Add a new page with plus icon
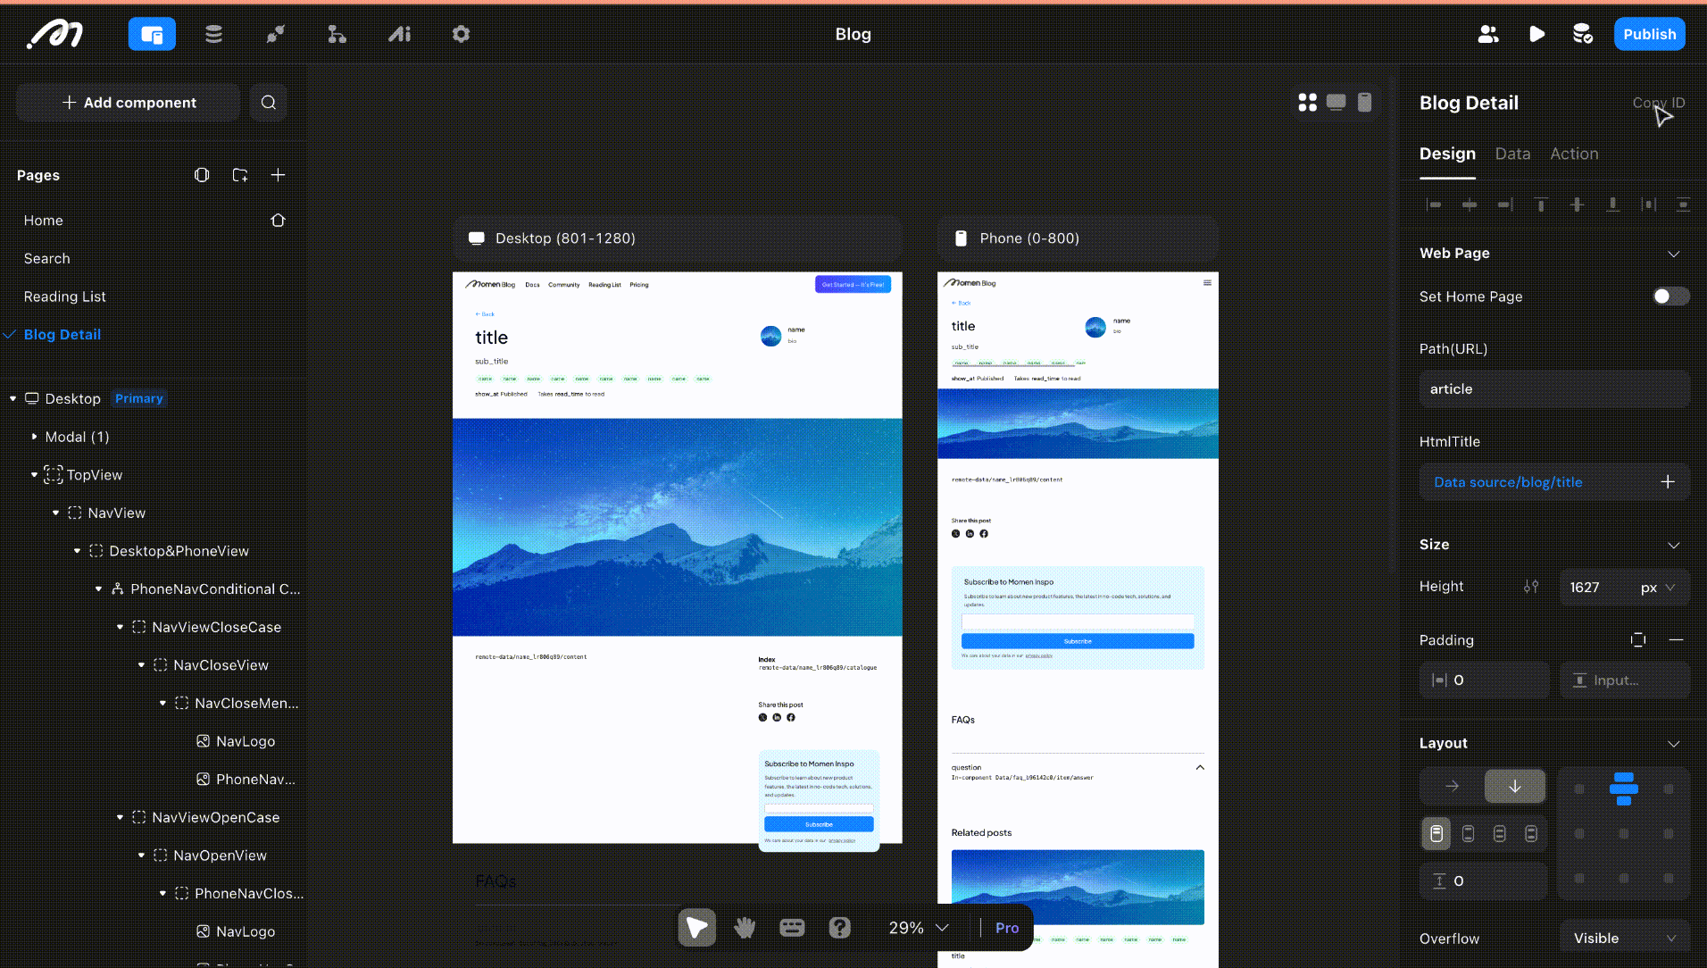1707x968 pixels. [278, 175]
